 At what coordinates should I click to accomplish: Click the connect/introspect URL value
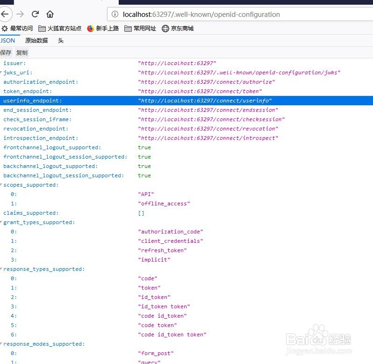pyautogui.click(x=208, y=138)
